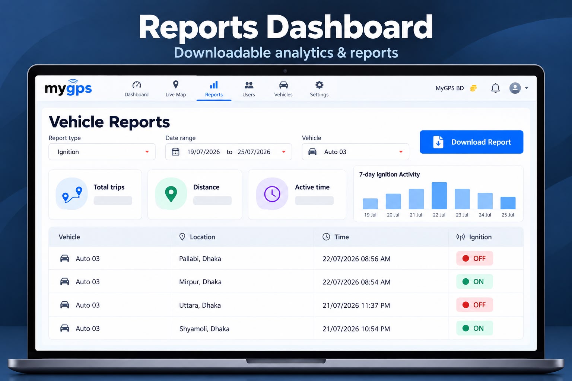
Task: Click the Users people icon
Action: pos(249,85)
